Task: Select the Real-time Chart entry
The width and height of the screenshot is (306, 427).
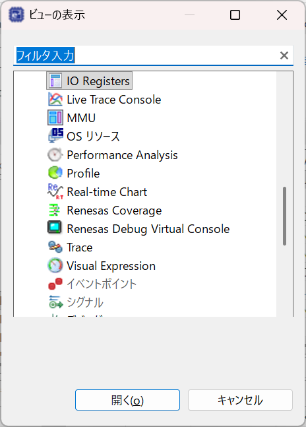Action: (107, 192)
